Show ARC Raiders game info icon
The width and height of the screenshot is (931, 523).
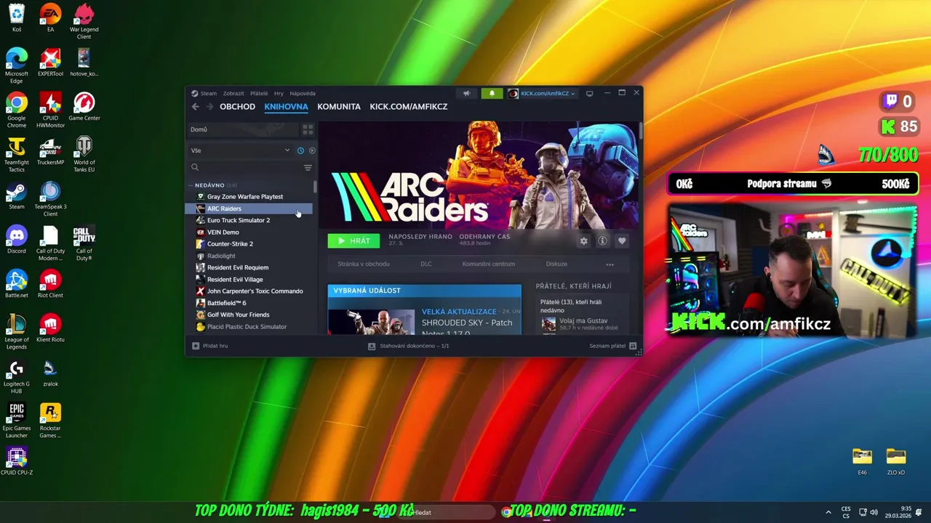pos(602,240)
